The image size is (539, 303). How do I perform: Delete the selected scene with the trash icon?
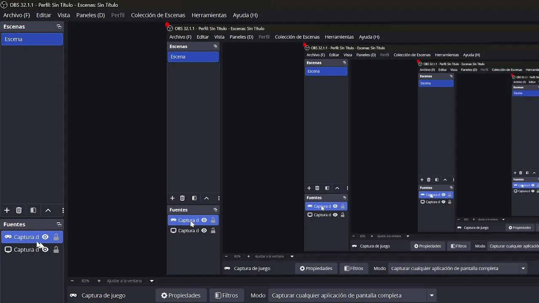pos(19,210)
